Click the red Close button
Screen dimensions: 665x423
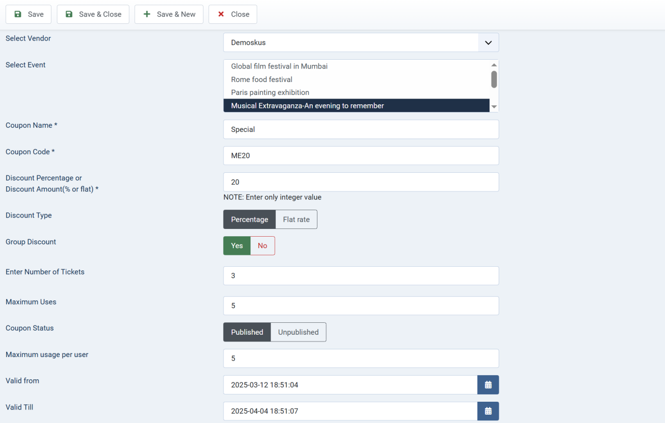[x=233, y=14]
